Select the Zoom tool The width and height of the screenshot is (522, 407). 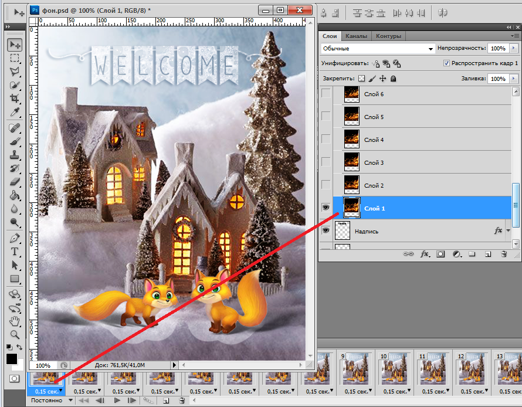[x=15, y=335]
